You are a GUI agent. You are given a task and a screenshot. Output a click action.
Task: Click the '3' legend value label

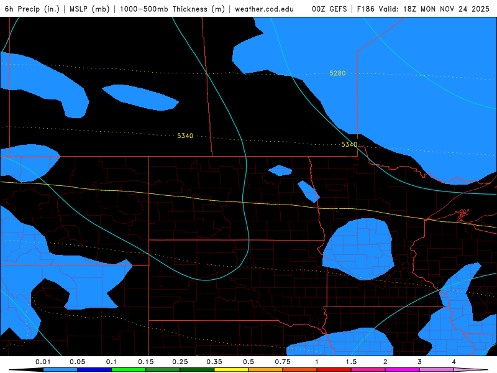tap(420, 362)
